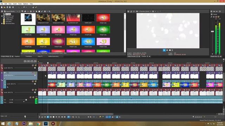Image resolution: width=225 pixels, height=126 pixels.
Task: Click the Undo arrow icon
Action: coord(24,7)
